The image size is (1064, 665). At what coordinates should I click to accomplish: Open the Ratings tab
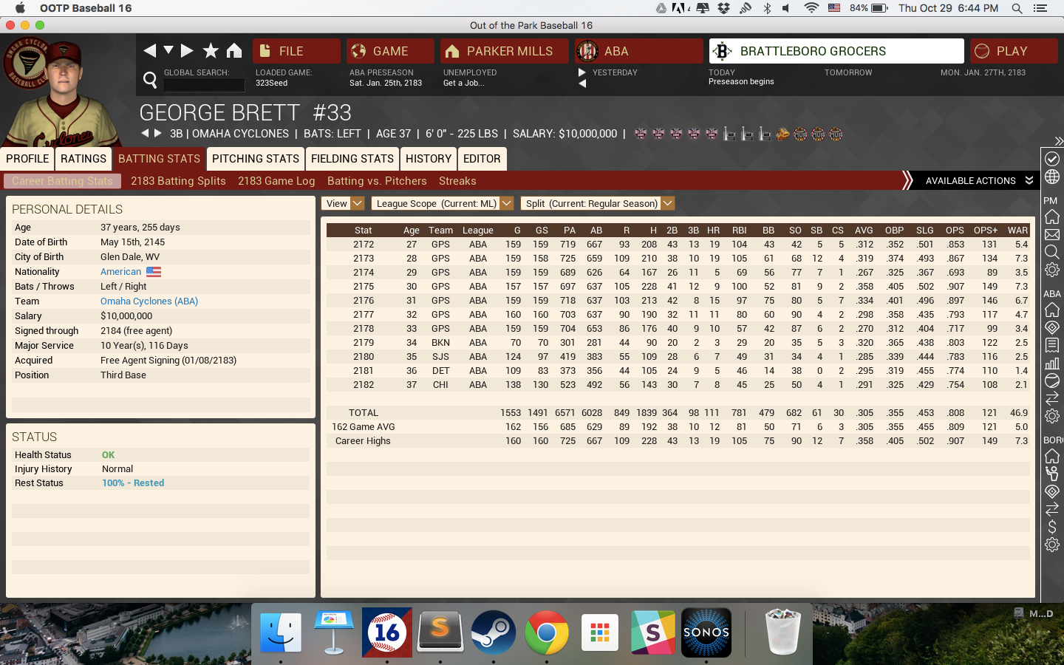(83, 159)
